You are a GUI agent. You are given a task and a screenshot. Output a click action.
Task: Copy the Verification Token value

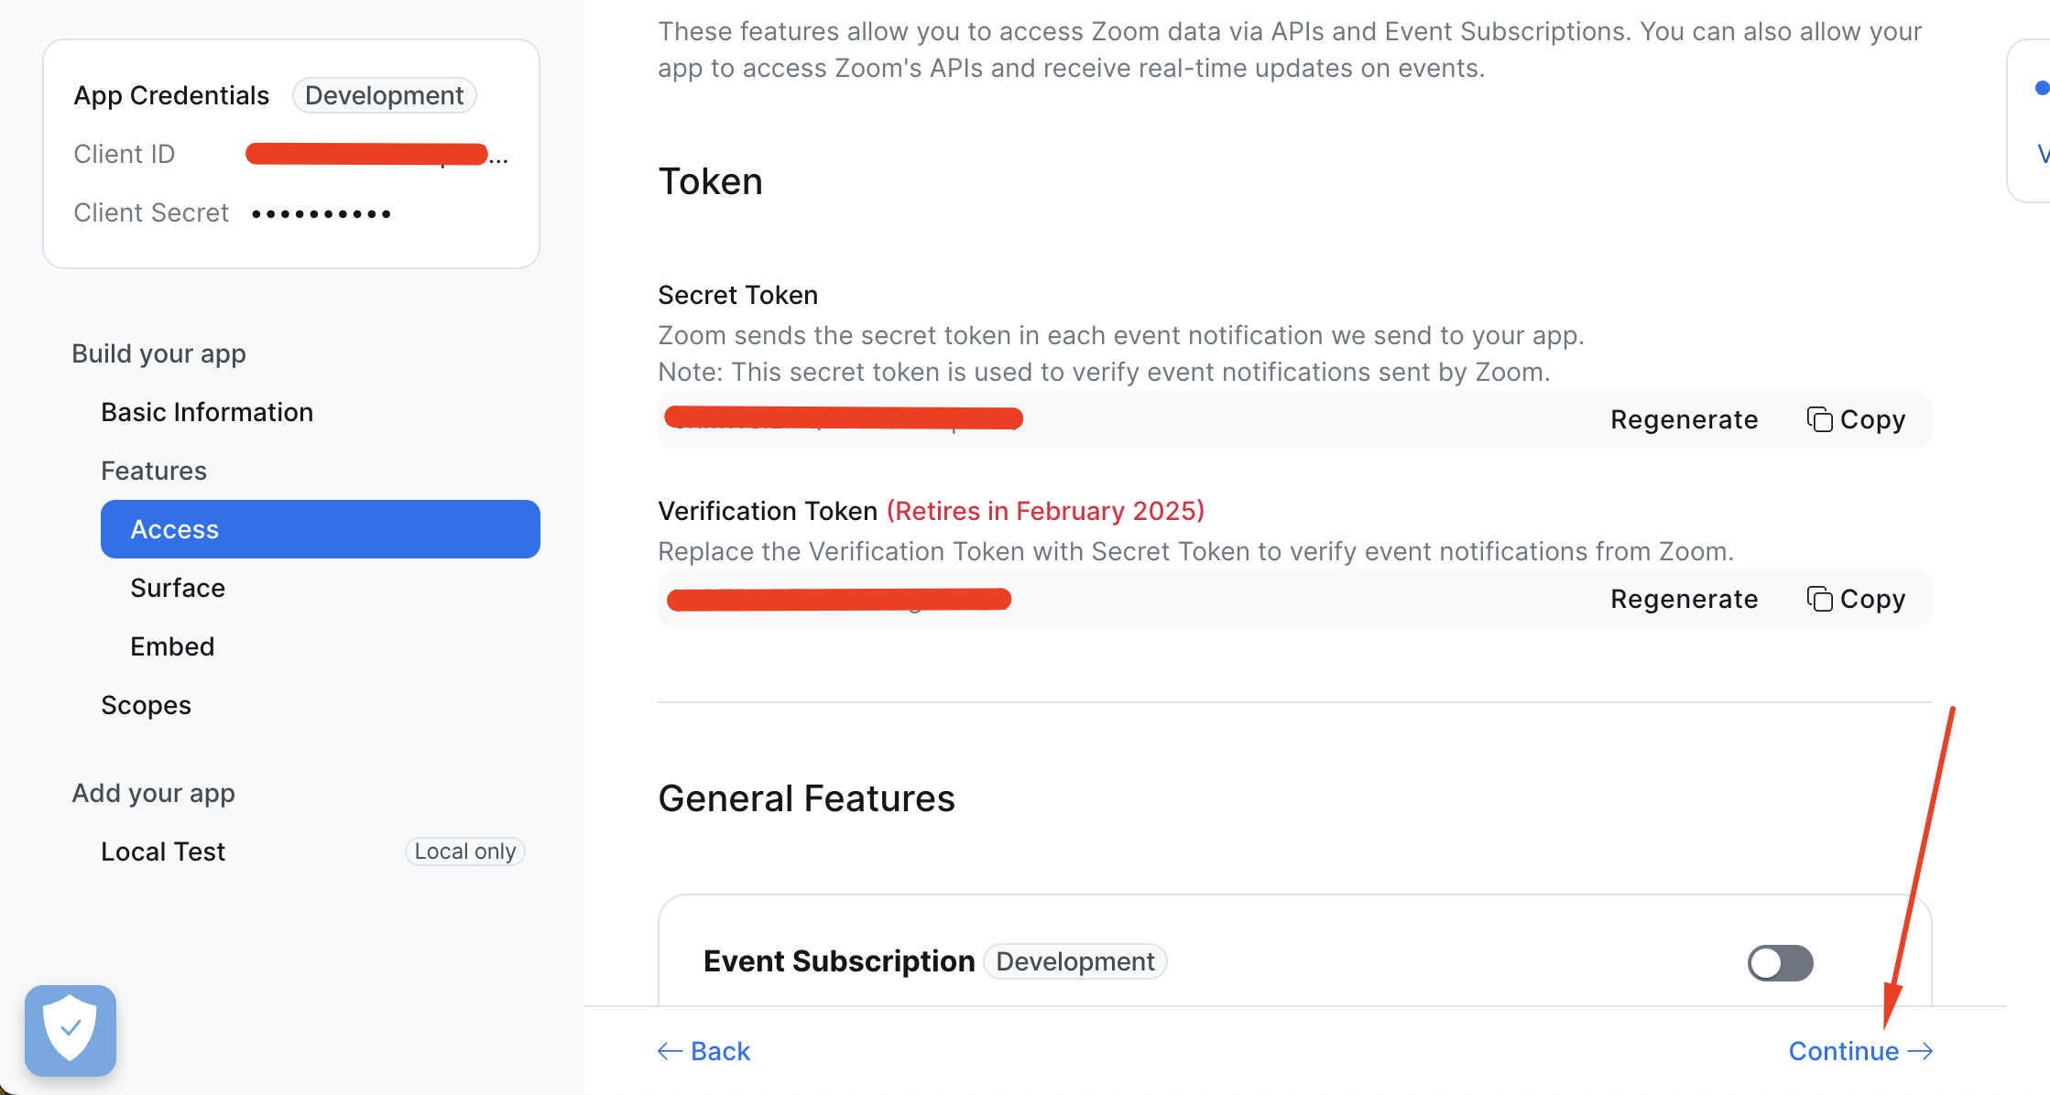pos(1856,599)
